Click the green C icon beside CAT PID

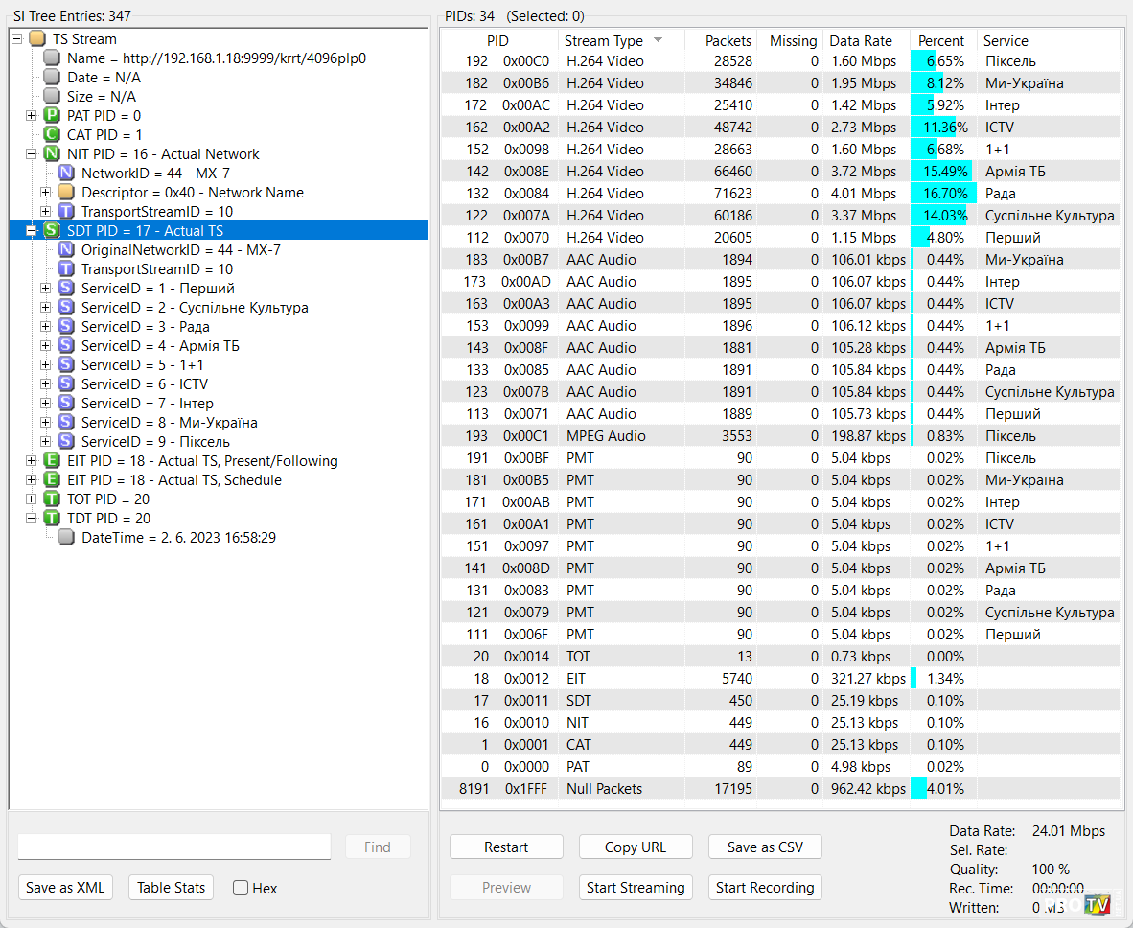click(52, 135)
